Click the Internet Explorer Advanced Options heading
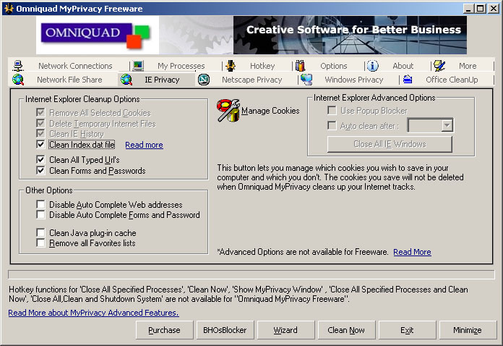The width and height of the screenshot is (503, 346). tap(374, 98)
